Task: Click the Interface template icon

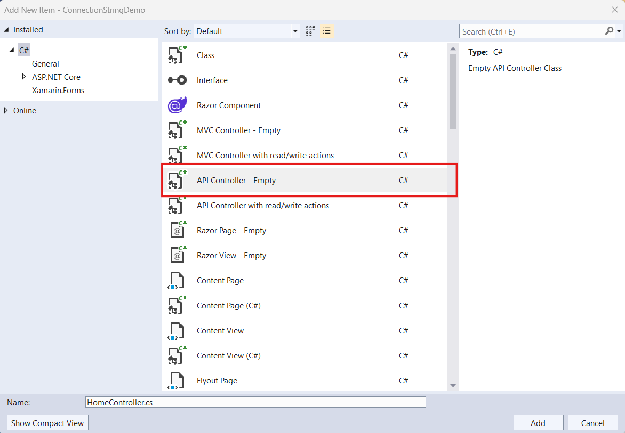Action: pyautogui.click(x=177, y=80)
